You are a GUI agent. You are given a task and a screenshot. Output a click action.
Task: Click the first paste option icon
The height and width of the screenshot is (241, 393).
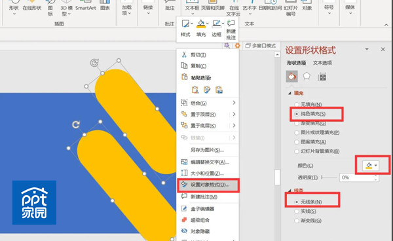click(x=195, y=90)
